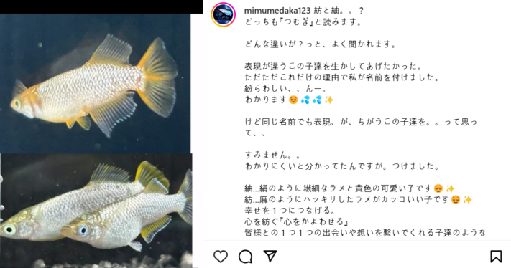Click the line 心を紡ぐ『心をかよわせる』
Image resolution: width=511 pixels, height=268 pixels.
coord(298,221)
